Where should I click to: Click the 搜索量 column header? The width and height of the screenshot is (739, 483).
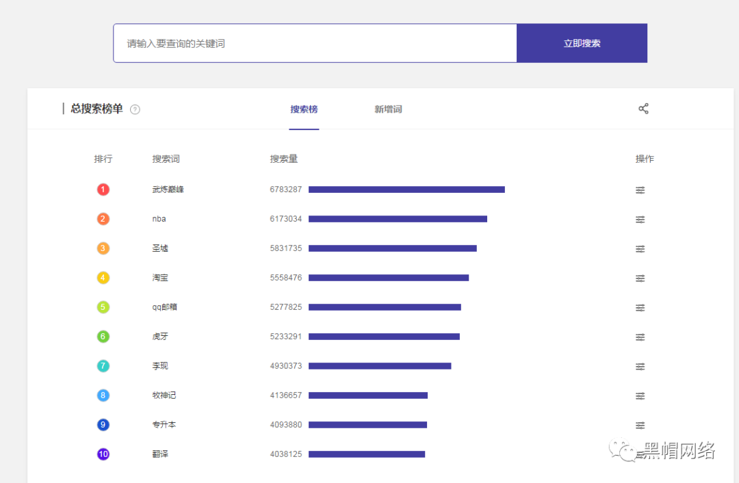click(284, 159)
